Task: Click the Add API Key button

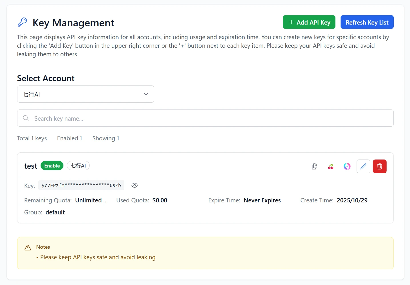Action: [x=309, y=22]
